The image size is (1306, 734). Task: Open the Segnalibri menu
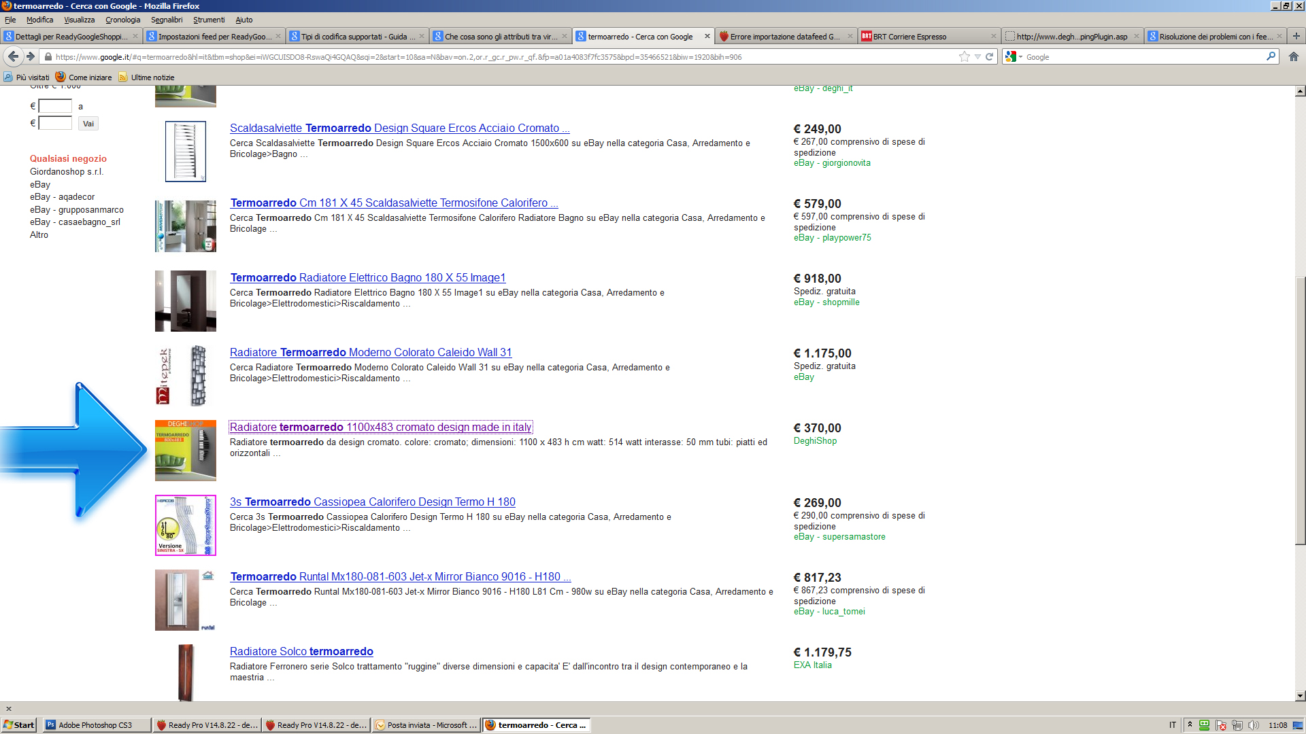167,20
